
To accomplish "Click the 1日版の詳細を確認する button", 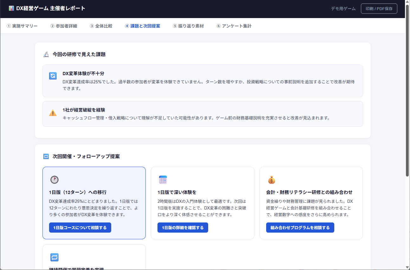I will tap(183, 228).
